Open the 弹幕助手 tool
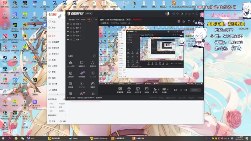The image size is (251, 141). click(x=82, y=64)
